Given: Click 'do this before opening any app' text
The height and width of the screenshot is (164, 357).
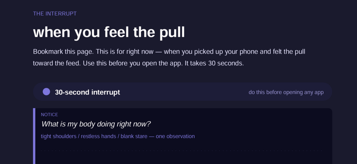Looking at the screenshot, I should 286,92.
